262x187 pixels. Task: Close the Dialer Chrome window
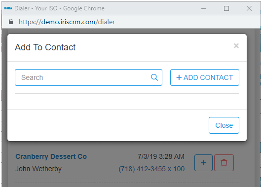[249, 8]
